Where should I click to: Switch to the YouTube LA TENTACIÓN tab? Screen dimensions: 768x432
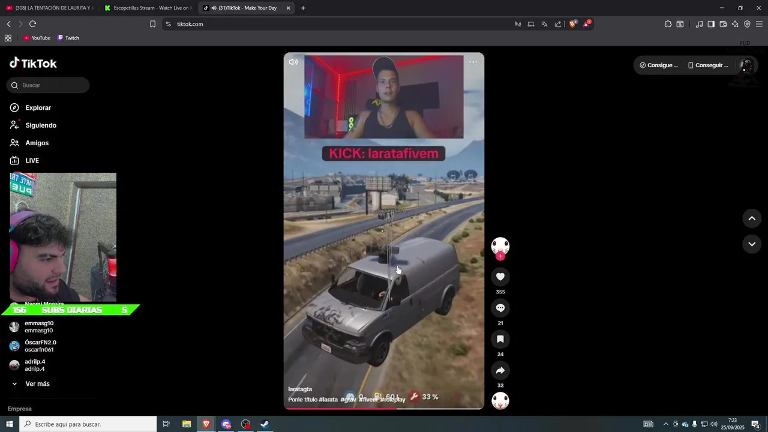coord(50,8)
